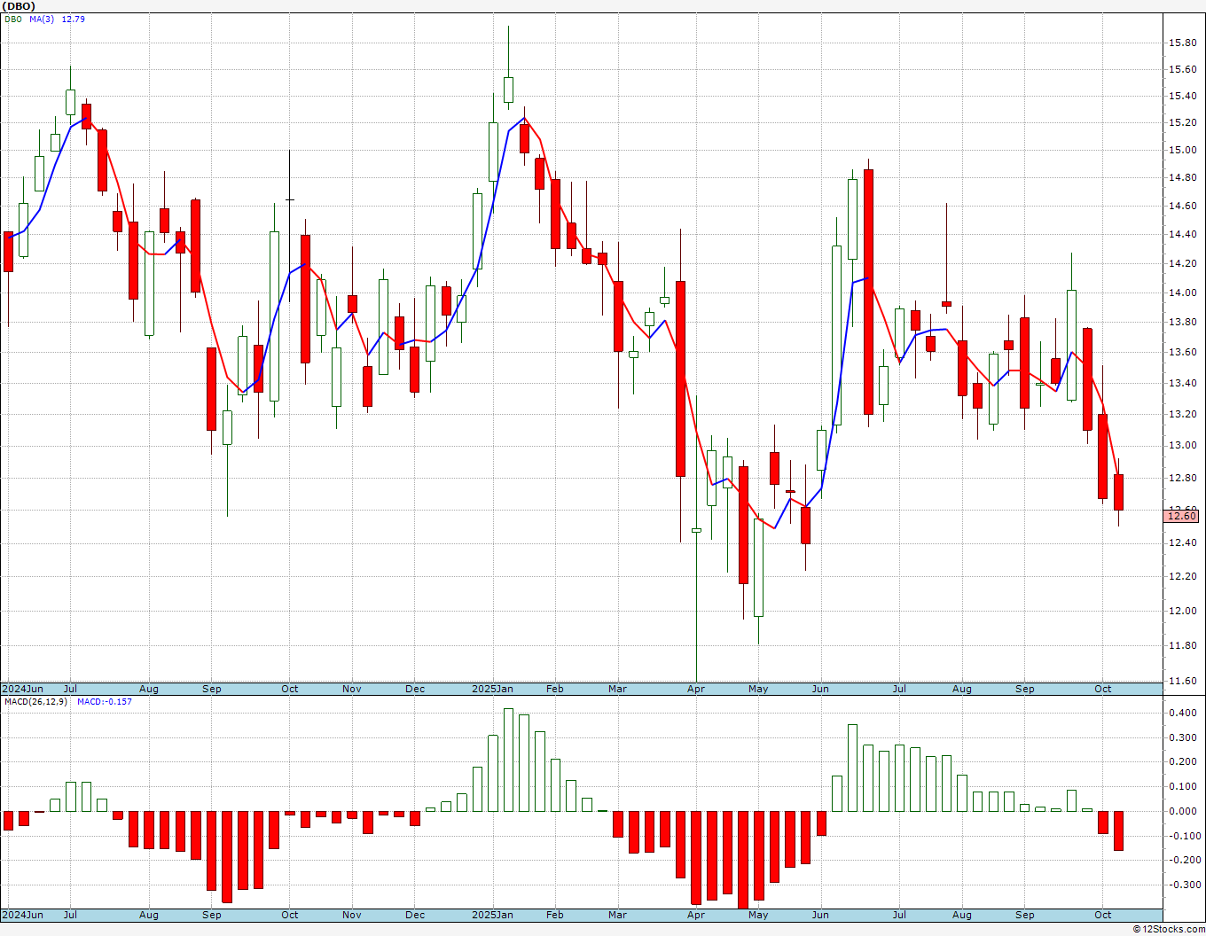Click the 0.000 MACD axis label
Viewport: 1206px width, 936px height.
[1181, 811]
